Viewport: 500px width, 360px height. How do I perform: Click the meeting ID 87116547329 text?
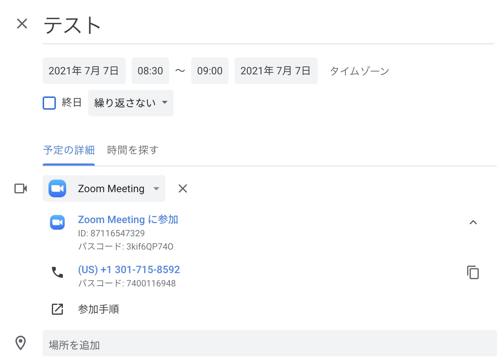tap(111, 233)
